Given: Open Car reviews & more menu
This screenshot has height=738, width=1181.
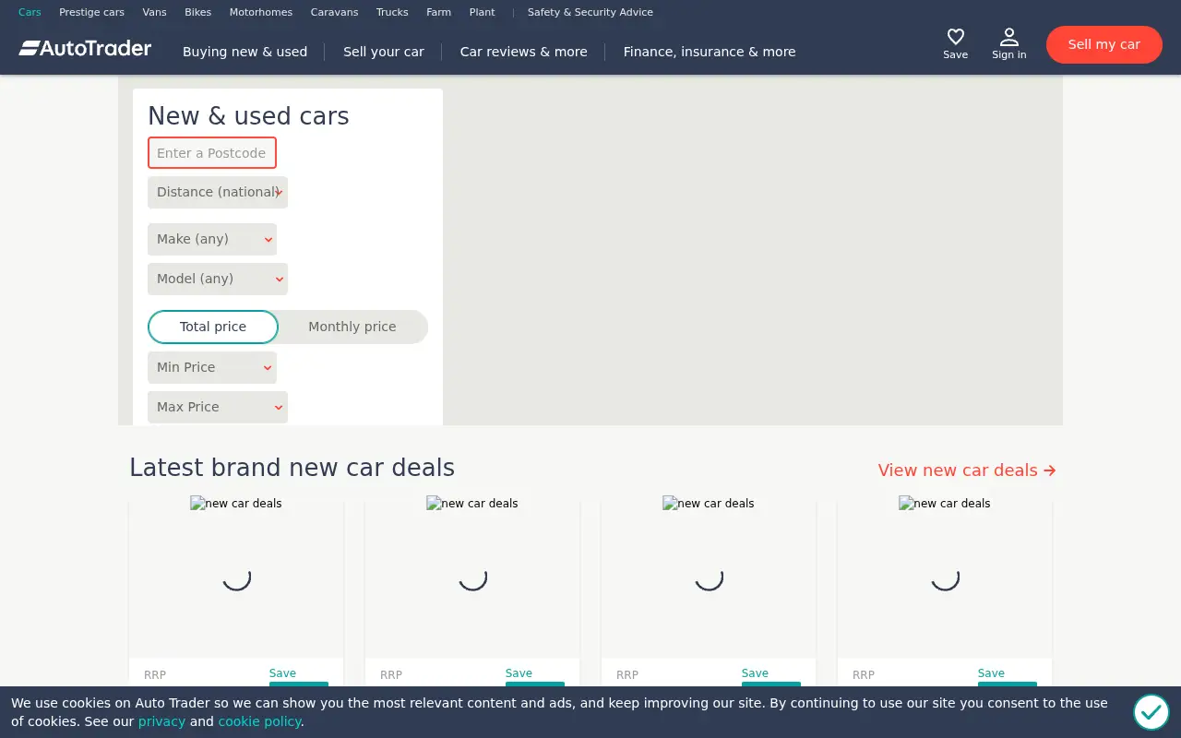Looking at the screenshot, I should (x=524, y=52).
